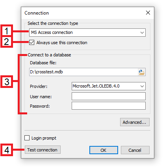Screen dimensions: 163x168
Task: Open the Provider Microsoft.Jet.OLEDB.4.0 combo box
Action: 109,86
